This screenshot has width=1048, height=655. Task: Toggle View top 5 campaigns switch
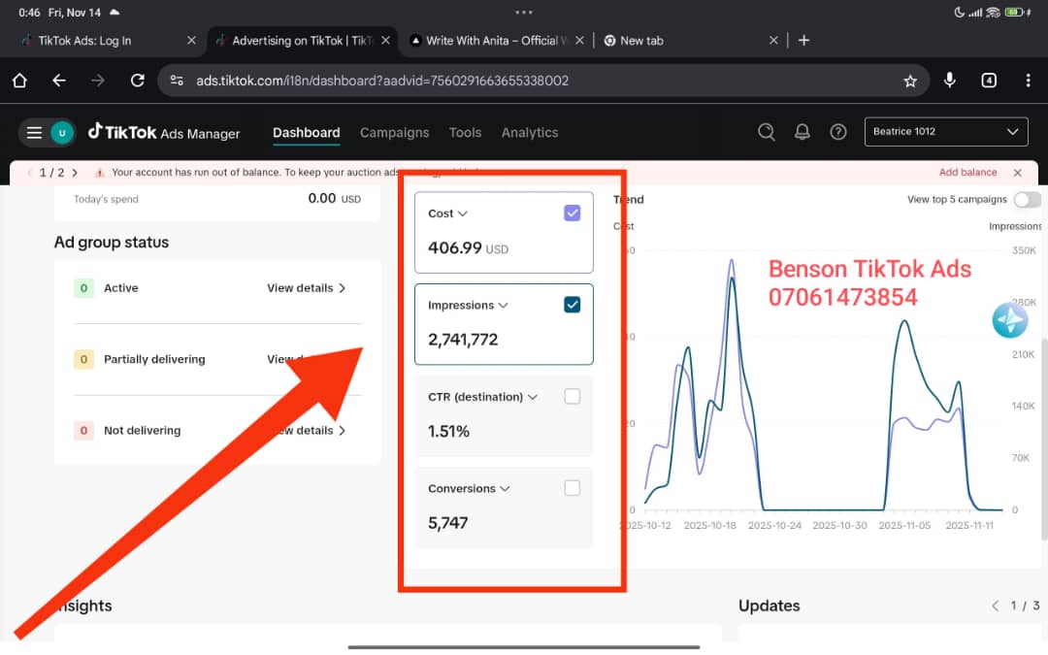pos(1027,200)
